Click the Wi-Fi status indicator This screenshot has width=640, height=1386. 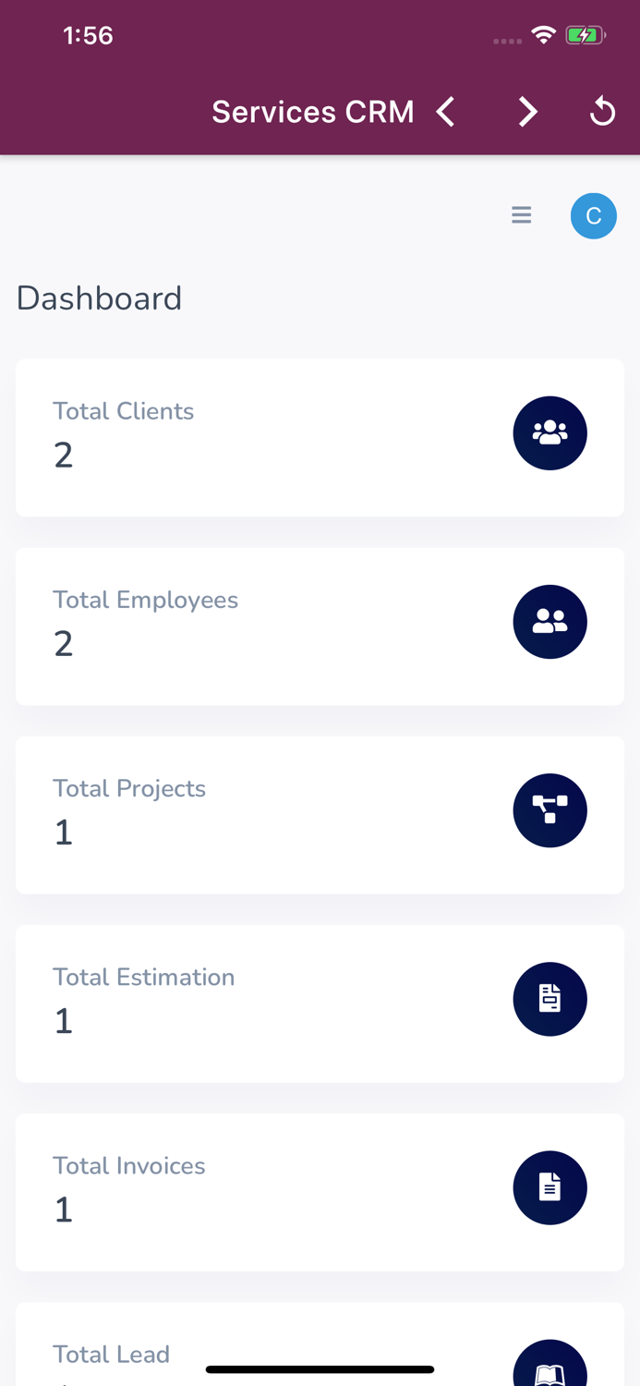point(543,34)
